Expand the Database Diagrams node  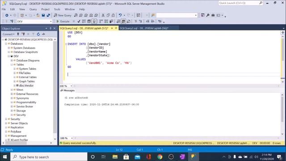[x=12, y=60]
